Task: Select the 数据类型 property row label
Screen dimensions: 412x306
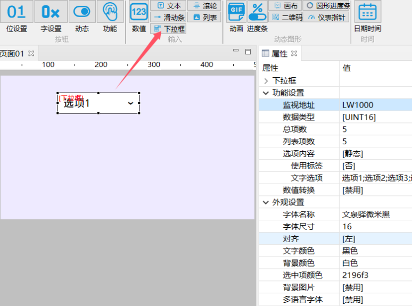Action: coord(299,117)
